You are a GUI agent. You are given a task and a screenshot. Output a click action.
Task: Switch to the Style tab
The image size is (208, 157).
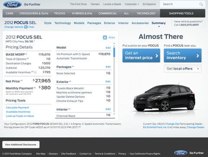tap(48, 23)
